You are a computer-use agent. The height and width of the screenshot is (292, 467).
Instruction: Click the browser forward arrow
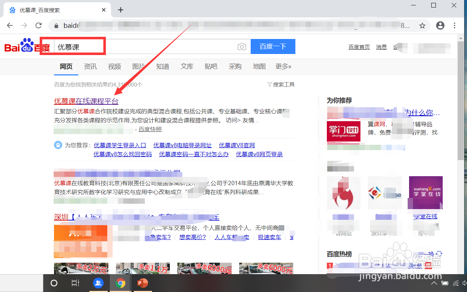pyautogui.click(x=24, y=25)
